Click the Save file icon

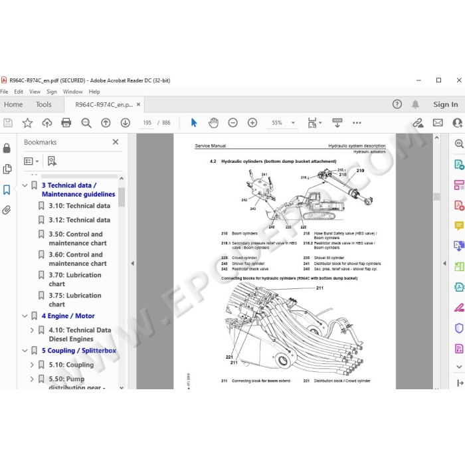tap(8, 122)
